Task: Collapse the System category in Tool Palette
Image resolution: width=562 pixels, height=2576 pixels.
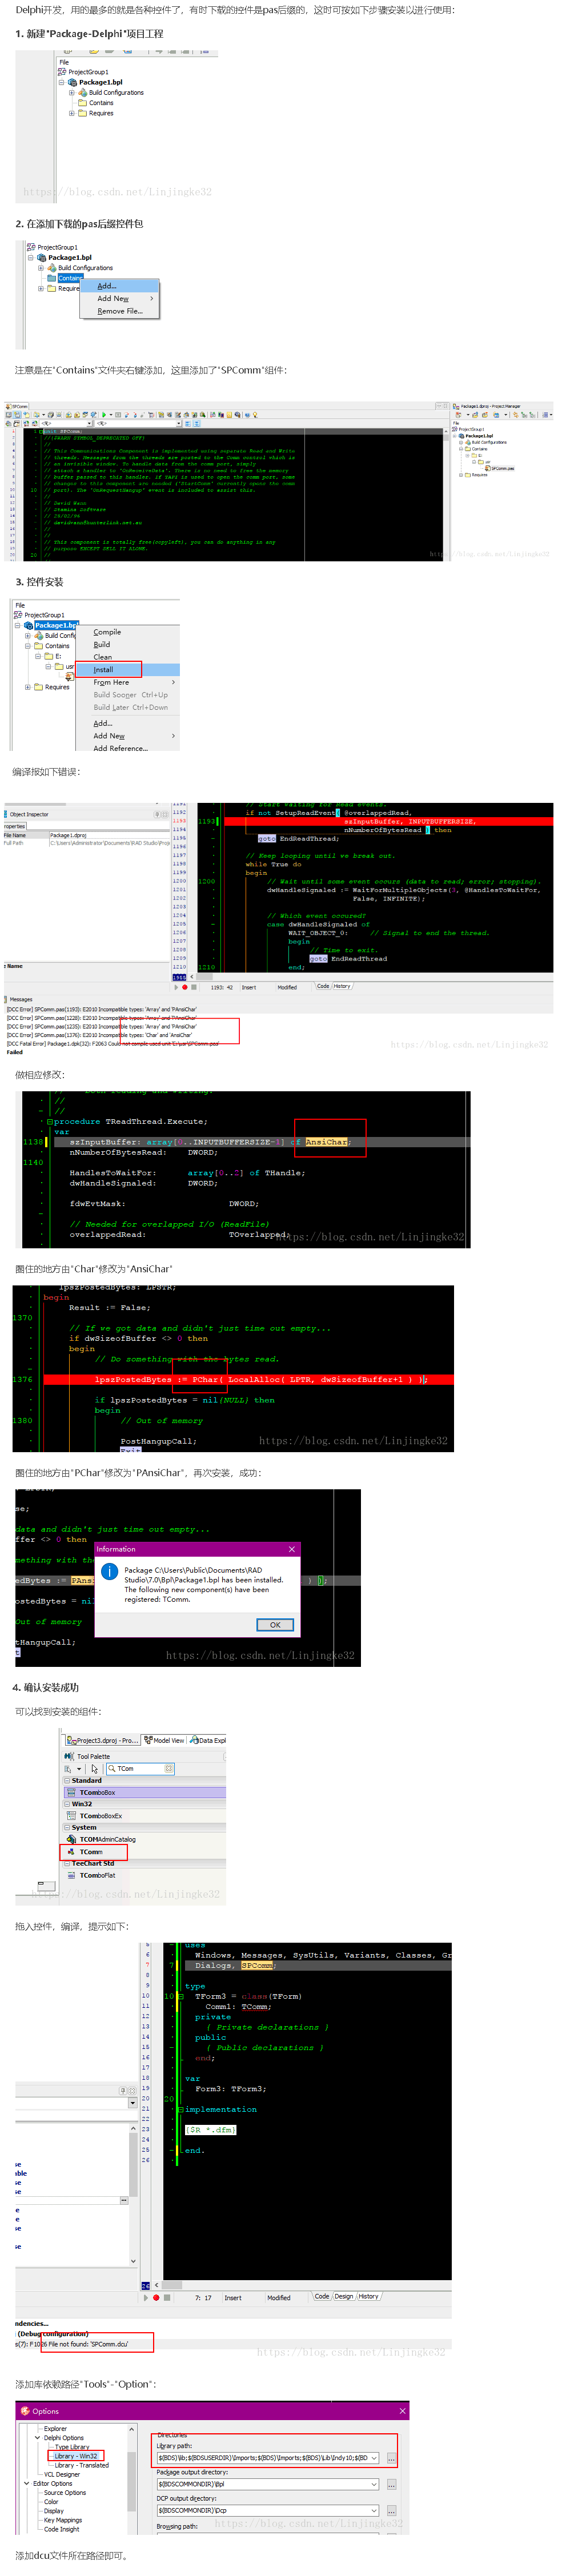Action: tap(67, 1827)
